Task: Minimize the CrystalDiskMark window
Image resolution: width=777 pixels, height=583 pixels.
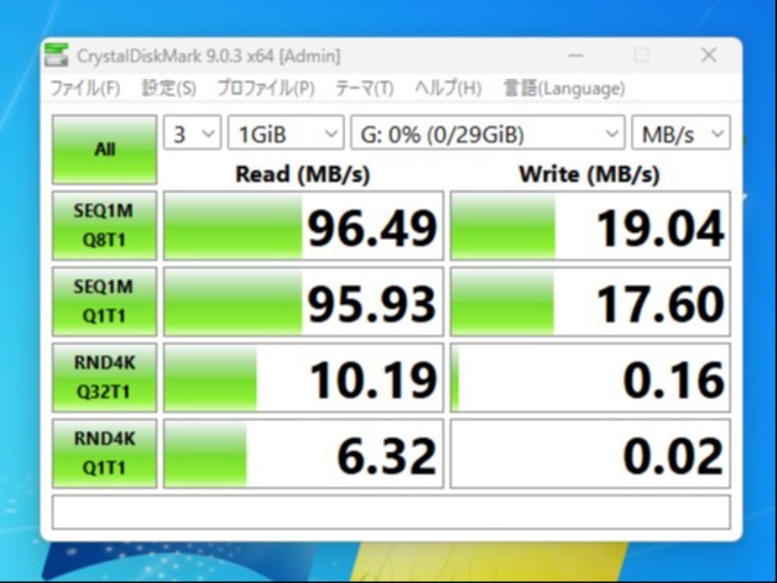Action: tap(575, 55)
